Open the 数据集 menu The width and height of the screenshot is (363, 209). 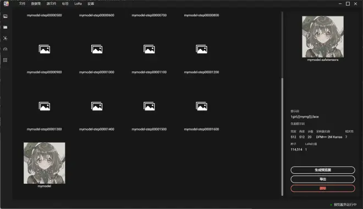tap(36, 4)
